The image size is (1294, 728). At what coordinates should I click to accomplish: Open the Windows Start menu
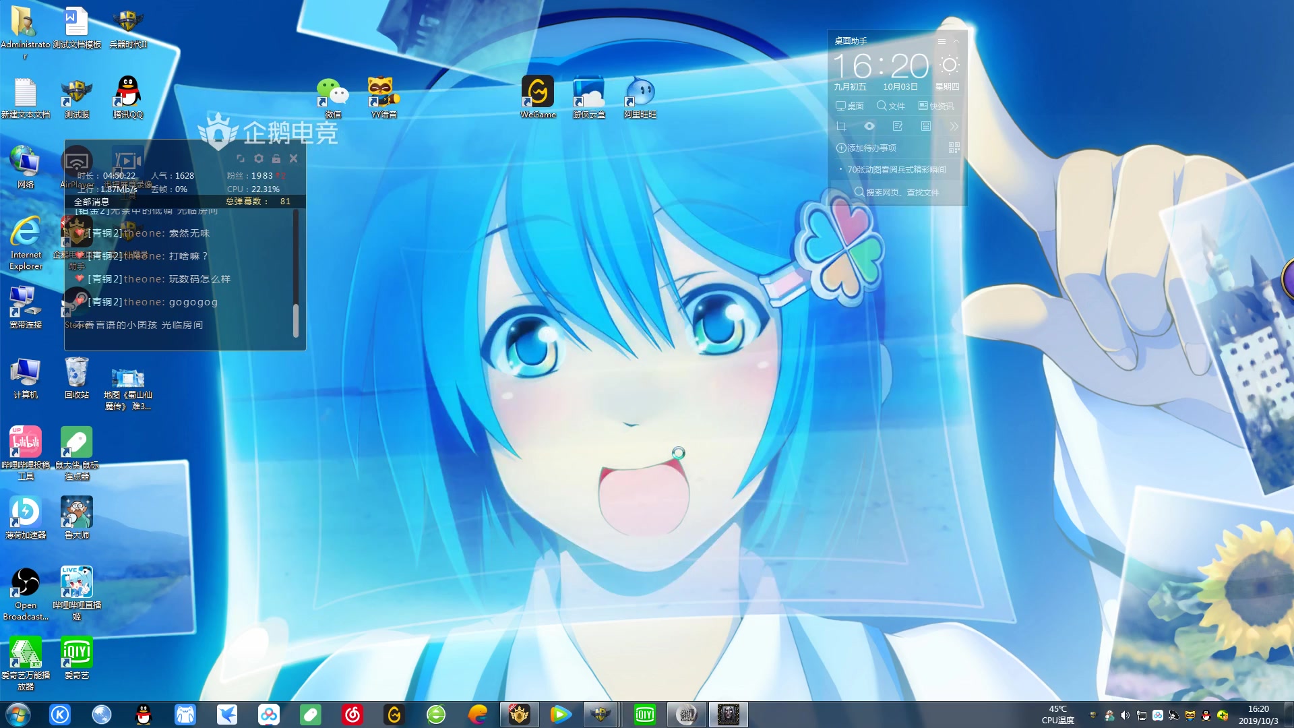pyautogui.click(x=18, y=715)
